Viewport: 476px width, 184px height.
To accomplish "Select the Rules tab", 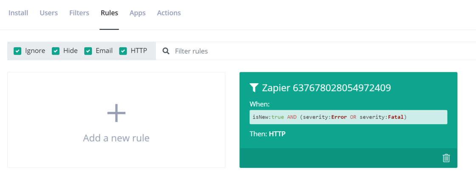I will [x=109, y=13].
